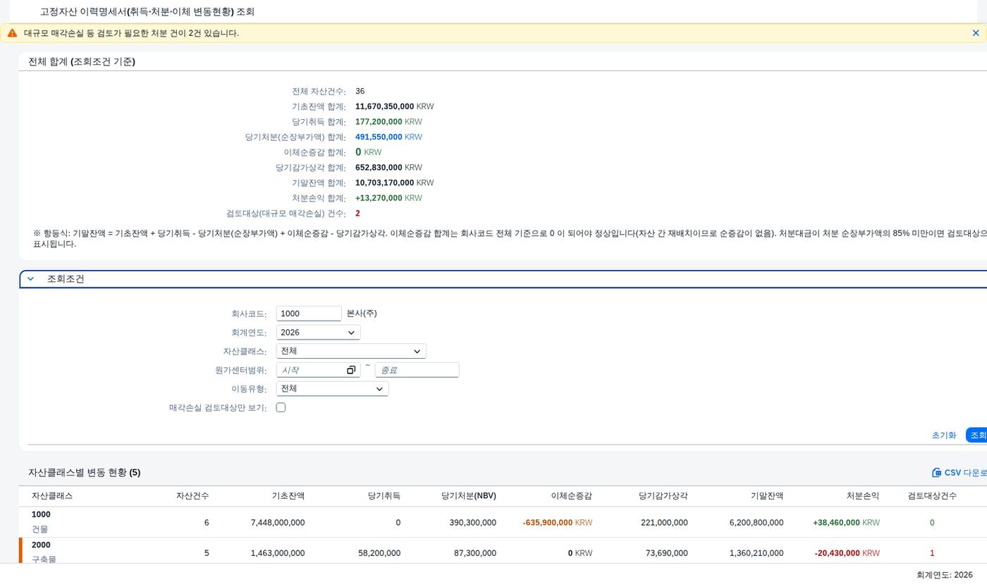Viewport: 987px width, 587px height.
Task: Click the 기말잔액 column header
Action: [767, 496]
